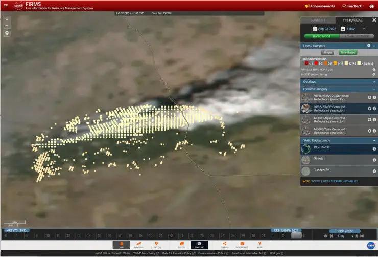The width and height of the screenshot is (378, 257).
Task: Open the Help tool
Action: tap(259, 245)
